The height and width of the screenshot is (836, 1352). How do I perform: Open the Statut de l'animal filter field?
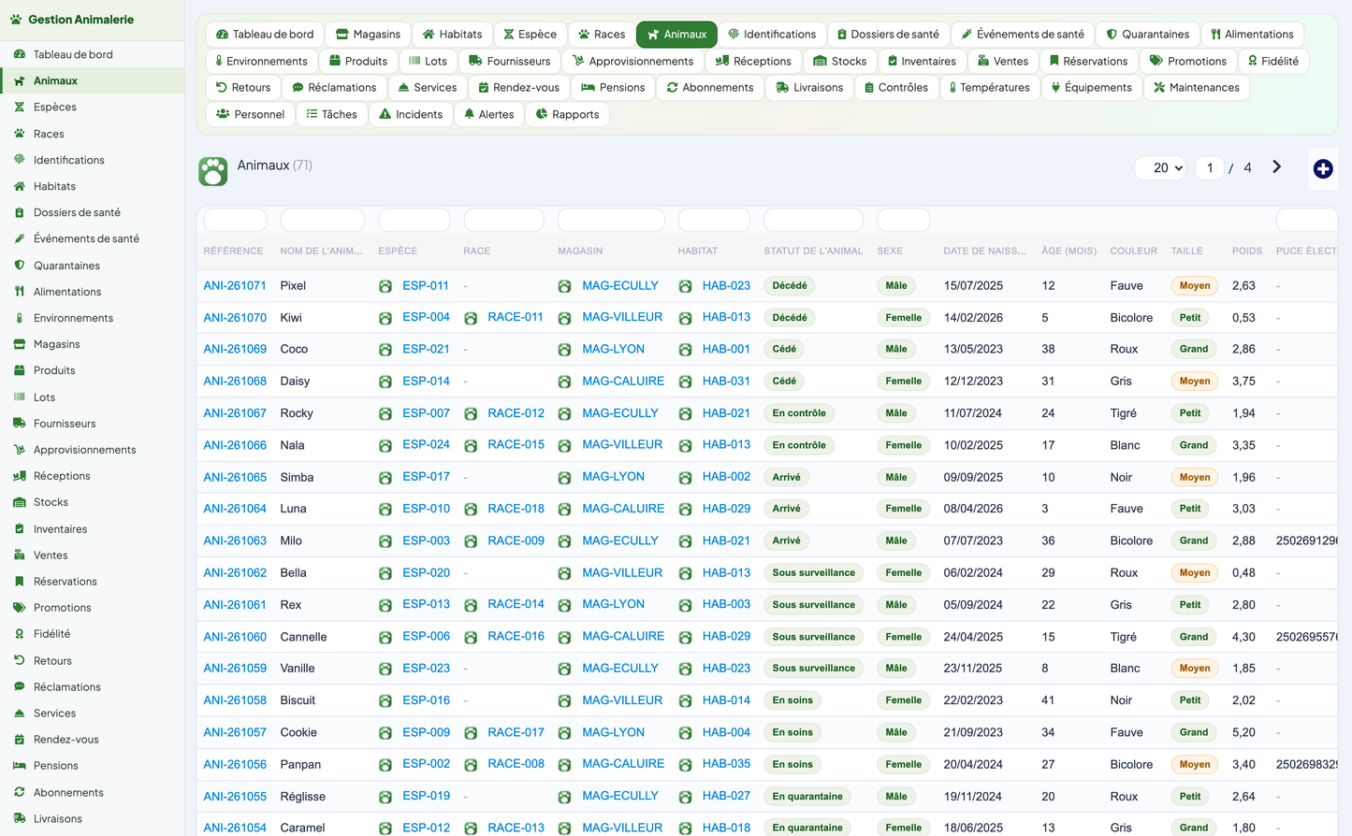point(813,221)
